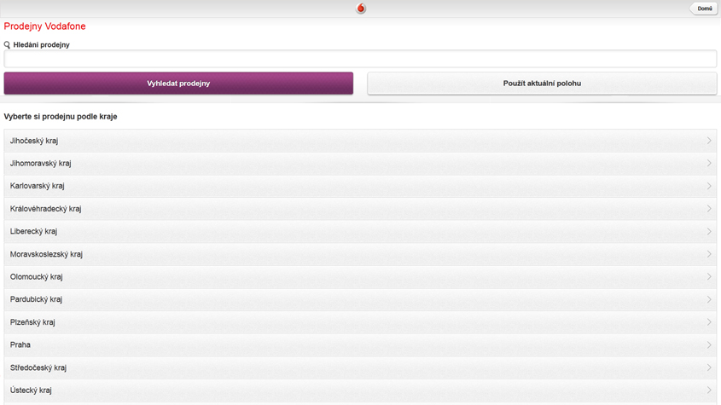Expand Praha via its chevron arrow
Viewport: 721px width, 405px height.
click(709, 344)
